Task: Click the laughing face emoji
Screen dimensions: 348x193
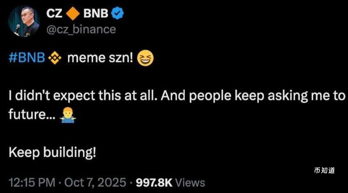Action: [x=145, y=59]
